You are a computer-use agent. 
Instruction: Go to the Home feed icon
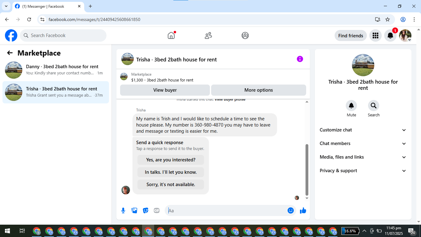click(171, 35)
